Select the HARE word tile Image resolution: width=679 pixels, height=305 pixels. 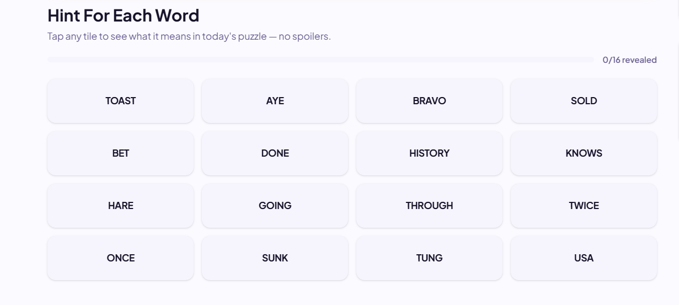[120, 205]
